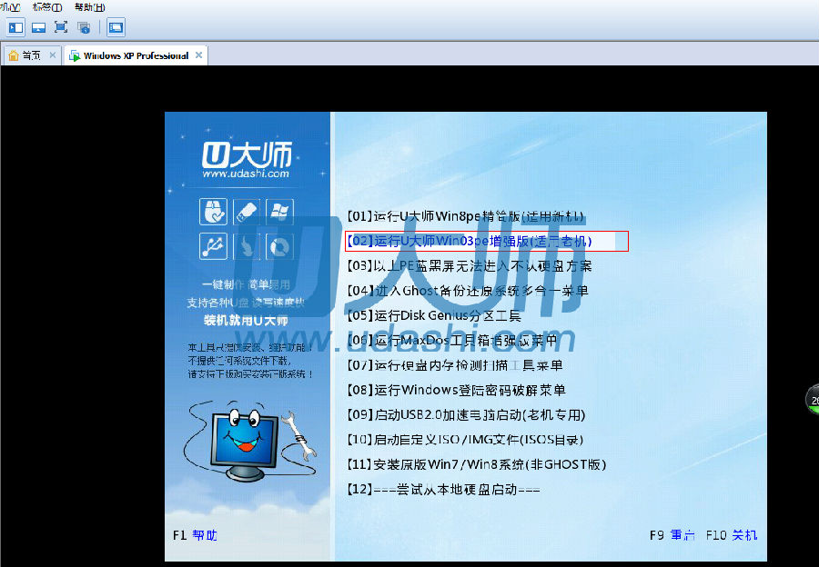The height and width of the screenshot is (567, 819).
Task: Enter full screen mode via toolbar icon
Action: tap(61, 27)
